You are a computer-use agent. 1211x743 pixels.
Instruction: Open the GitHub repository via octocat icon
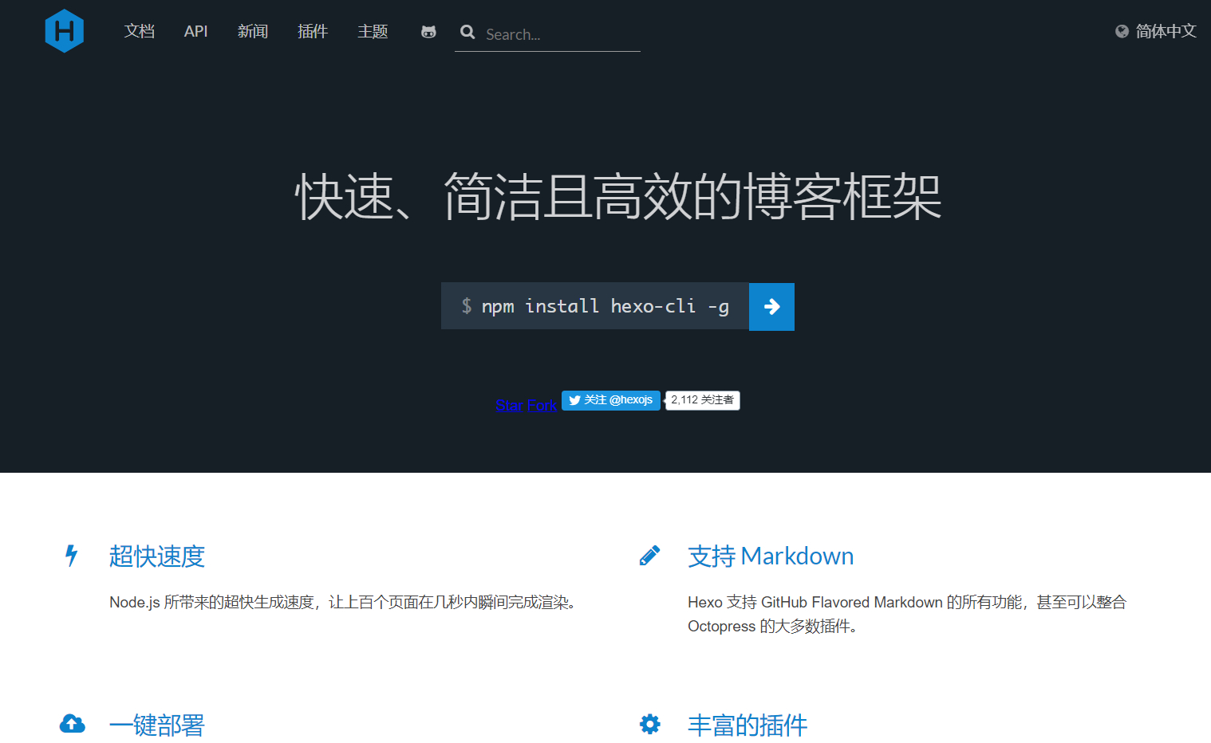click(x=428, y=32)
